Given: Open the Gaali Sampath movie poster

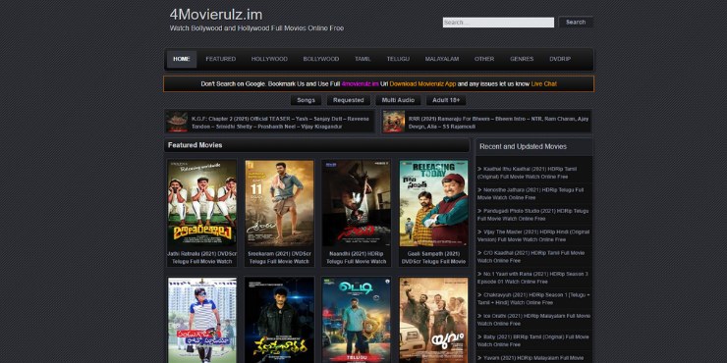Looking at the screenshot, I should click(x=433, y=203).
